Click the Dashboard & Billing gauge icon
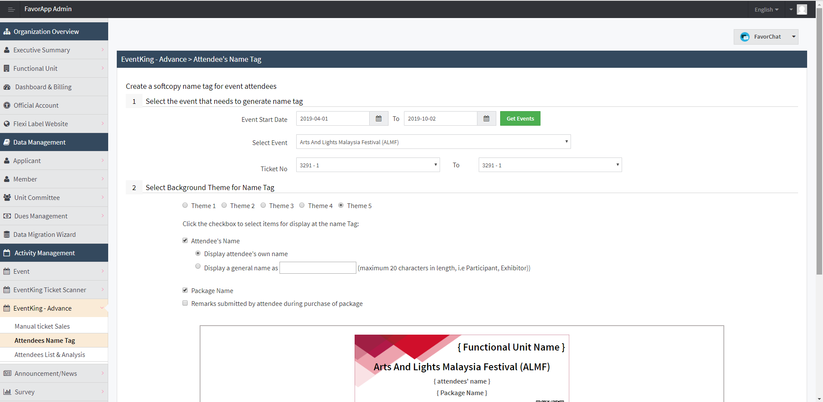The image size is (823, 402). click(x=7, y=87)
